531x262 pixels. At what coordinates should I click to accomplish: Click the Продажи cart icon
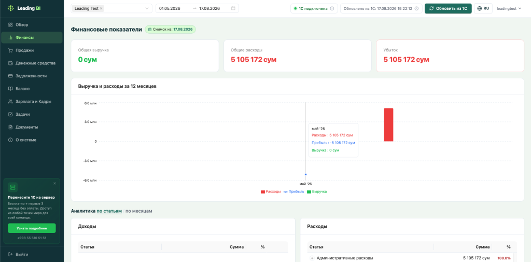10,50
